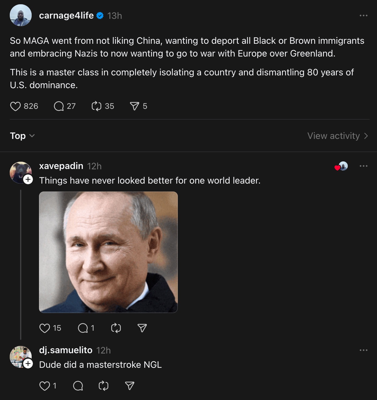Image resolution: width=377 pixels, height=400 pixels.
Task: Share dj.samuelito's reply with the send icon
Action: 129,385
